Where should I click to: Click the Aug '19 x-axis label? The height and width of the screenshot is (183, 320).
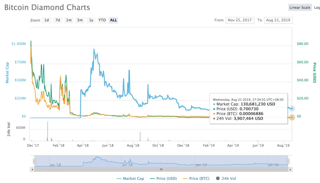tap(283, 145)
